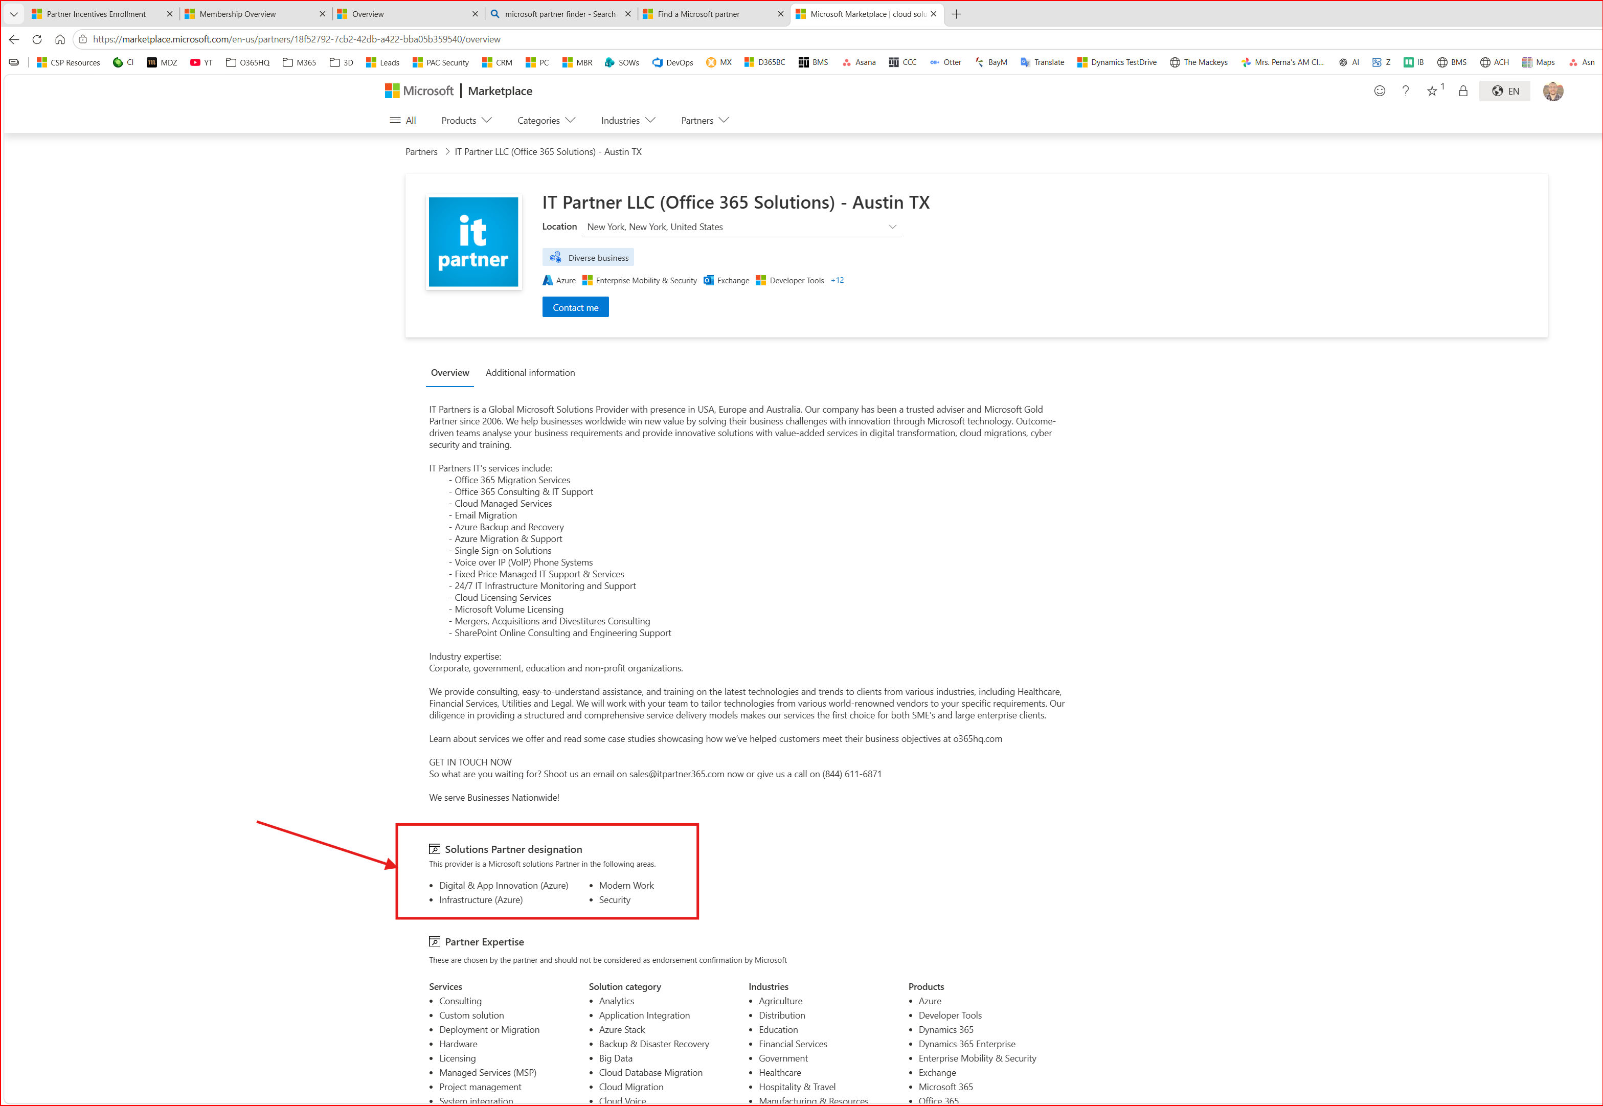This screenshot has height=1106, width=1603.
Task: Click the Diverse business badge
Action: point(589,258)
